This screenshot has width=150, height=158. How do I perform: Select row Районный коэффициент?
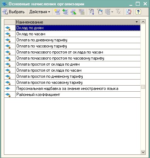78,95
